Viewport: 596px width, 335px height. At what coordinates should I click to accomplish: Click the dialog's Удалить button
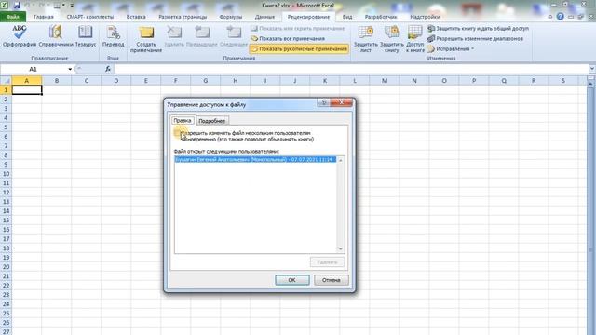327,262
